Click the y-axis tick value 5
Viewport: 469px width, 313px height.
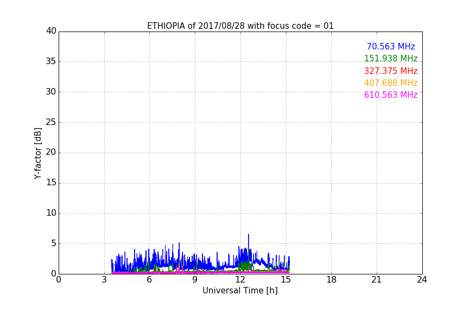point(54,243)
